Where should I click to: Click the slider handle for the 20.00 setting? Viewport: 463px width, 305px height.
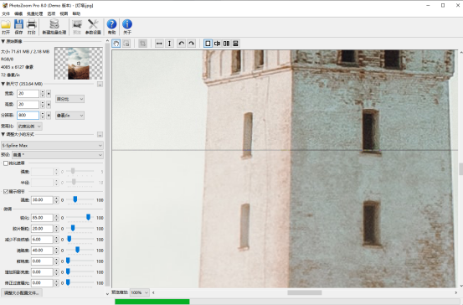[x=73, y=228]
